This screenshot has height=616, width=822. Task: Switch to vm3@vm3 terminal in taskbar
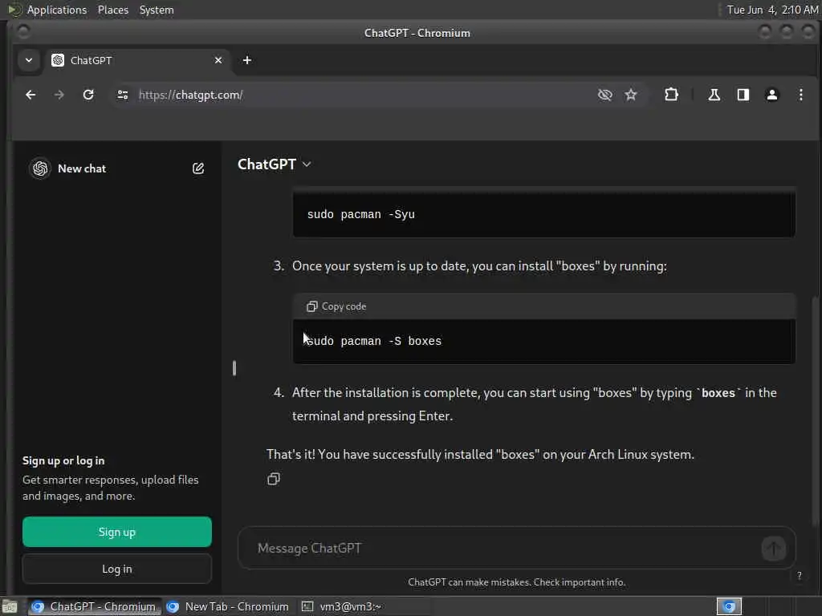[342, 606]
